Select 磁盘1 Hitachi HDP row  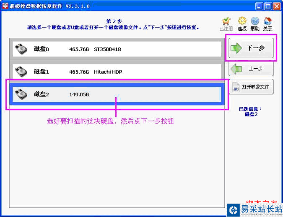(117, 72)
